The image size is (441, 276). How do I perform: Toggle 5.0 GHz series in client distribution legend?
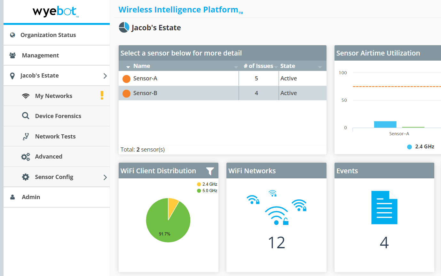pos(207,191)
